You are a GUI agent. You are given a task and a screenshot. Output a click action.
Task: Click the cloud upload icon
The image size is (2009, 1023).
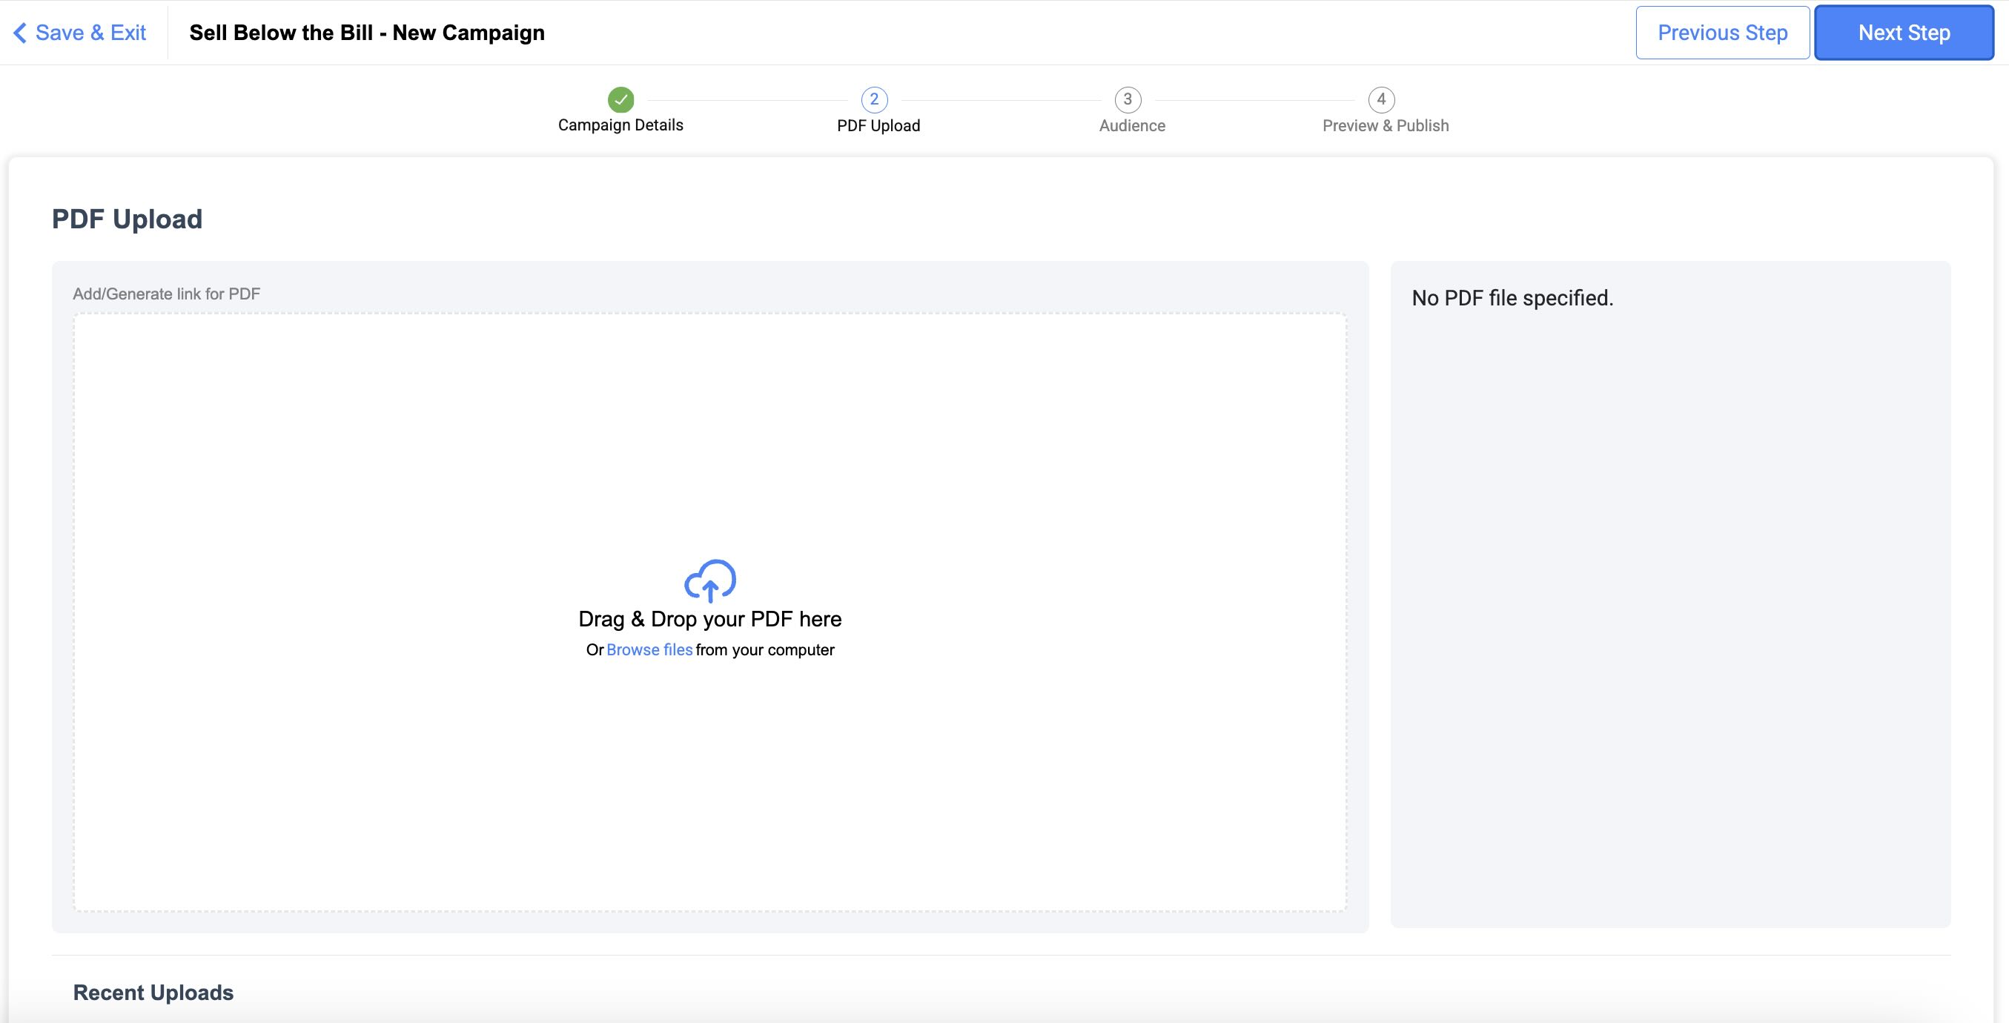709,581
